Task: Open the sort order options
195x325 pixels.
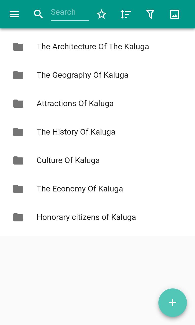Action: 126,14
